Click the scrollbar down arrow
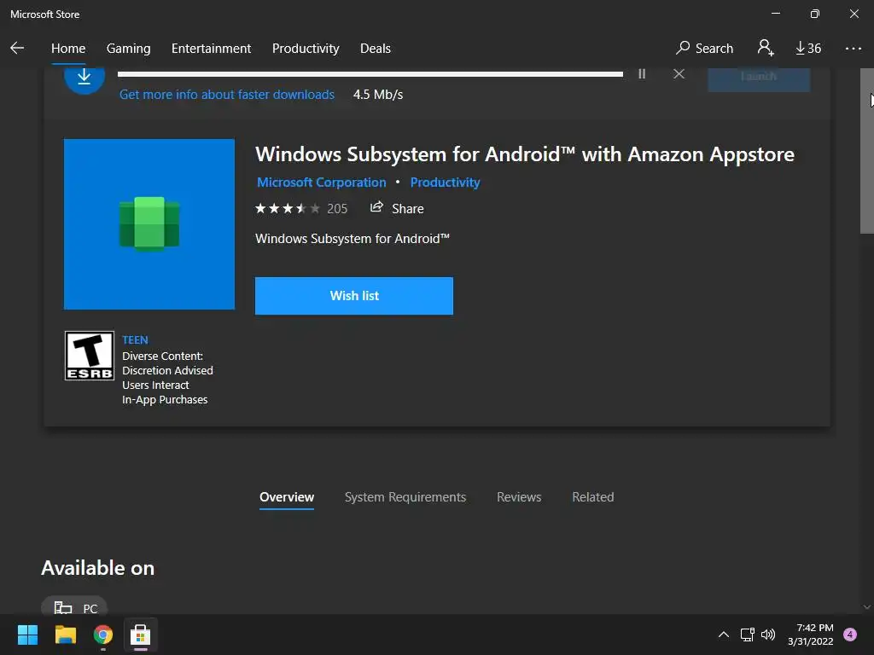The image size is (874, 655). coord(867,607)
